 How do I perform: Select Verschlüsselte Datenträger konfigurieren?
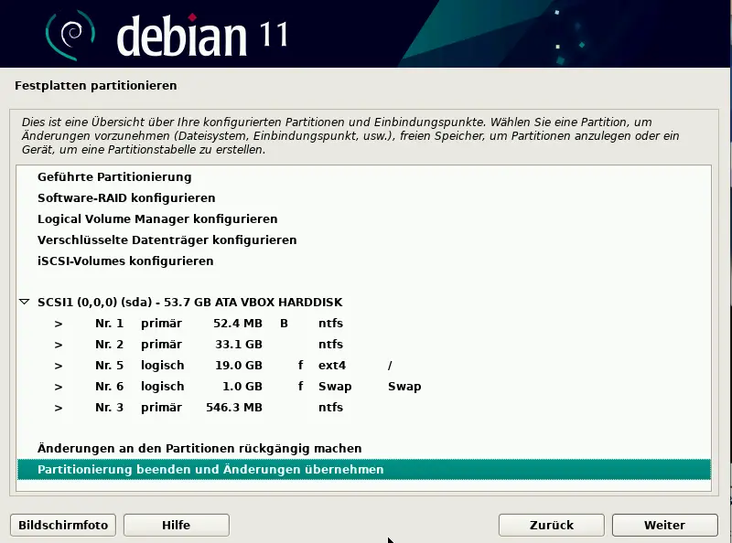click(167, 240)
